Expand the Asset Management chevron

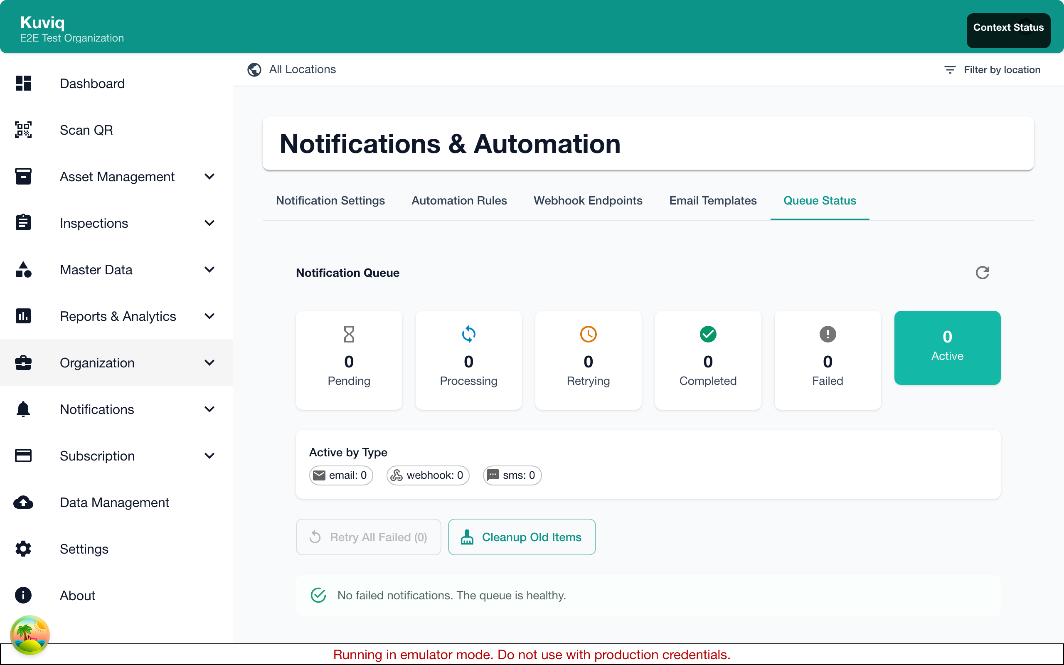point(210,176)
